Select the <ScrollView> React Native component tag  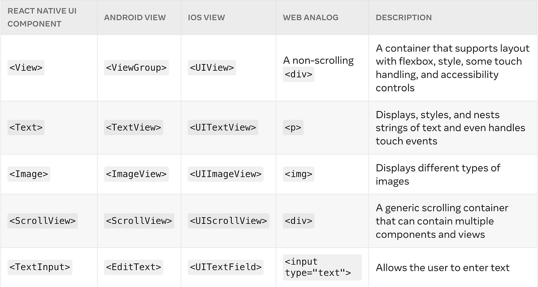[x=43, y=221]
